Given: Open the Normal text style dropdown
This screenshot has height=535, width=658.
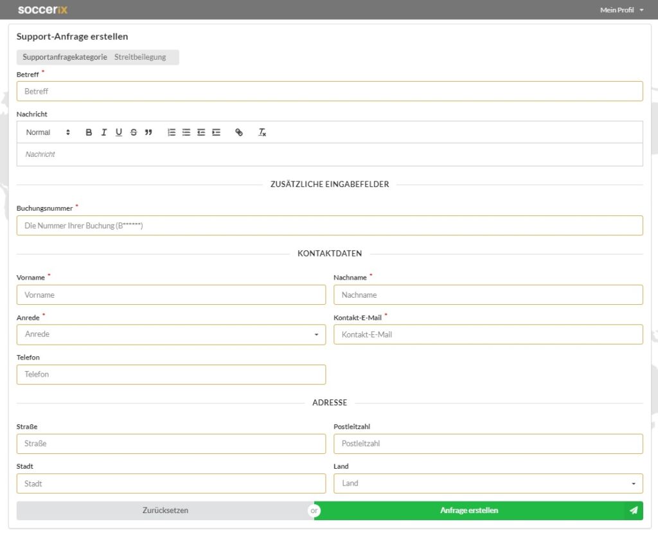Looking at the screenshot, I should 48,132.
